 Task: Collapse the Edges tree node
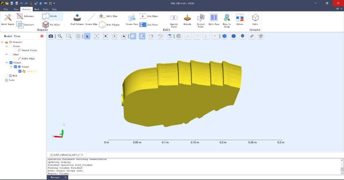[x=7, y=54]
